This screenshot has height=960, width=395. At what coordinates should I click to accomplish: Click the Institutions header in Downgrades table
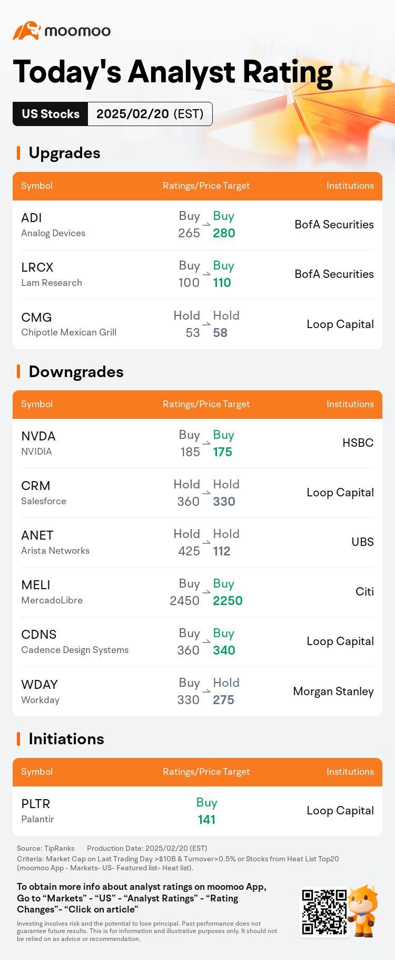350,404
